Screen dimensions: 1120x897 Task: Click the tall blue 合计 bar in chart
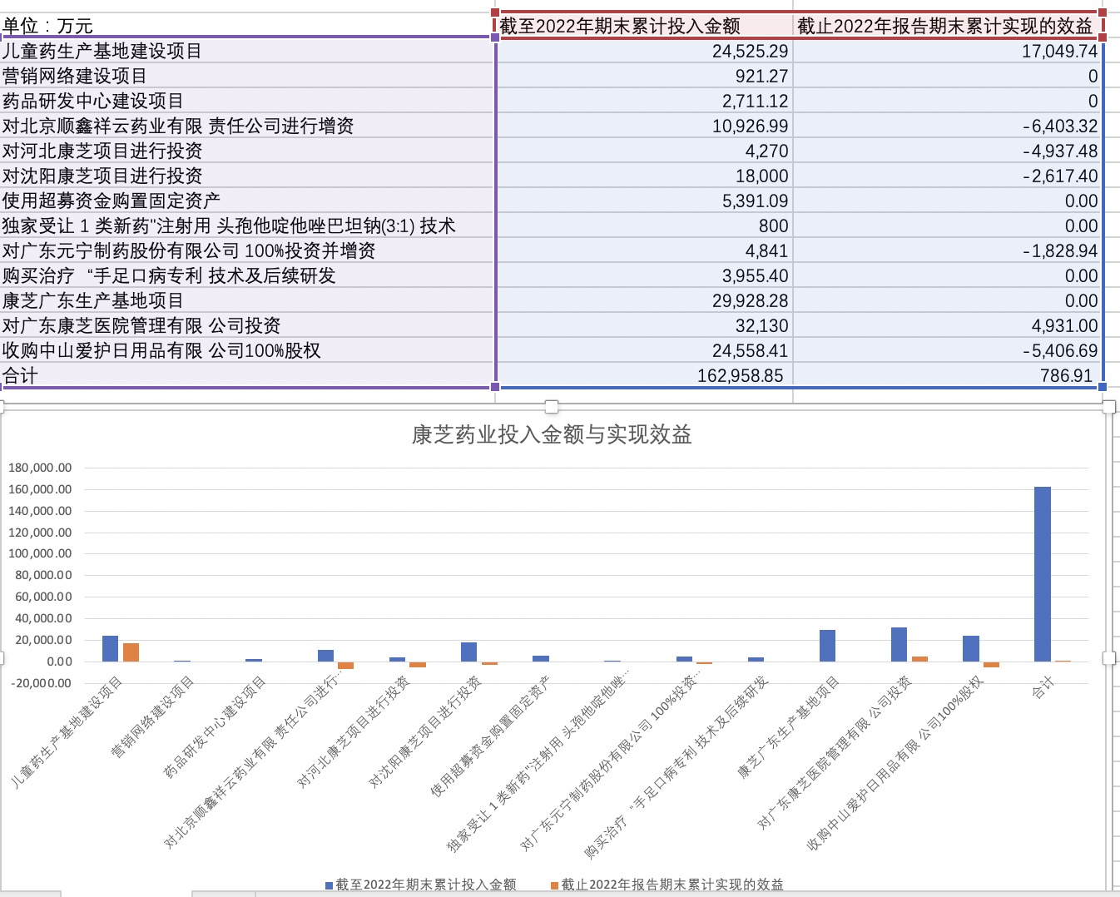pyautogui.click(x=1043, y=574)
